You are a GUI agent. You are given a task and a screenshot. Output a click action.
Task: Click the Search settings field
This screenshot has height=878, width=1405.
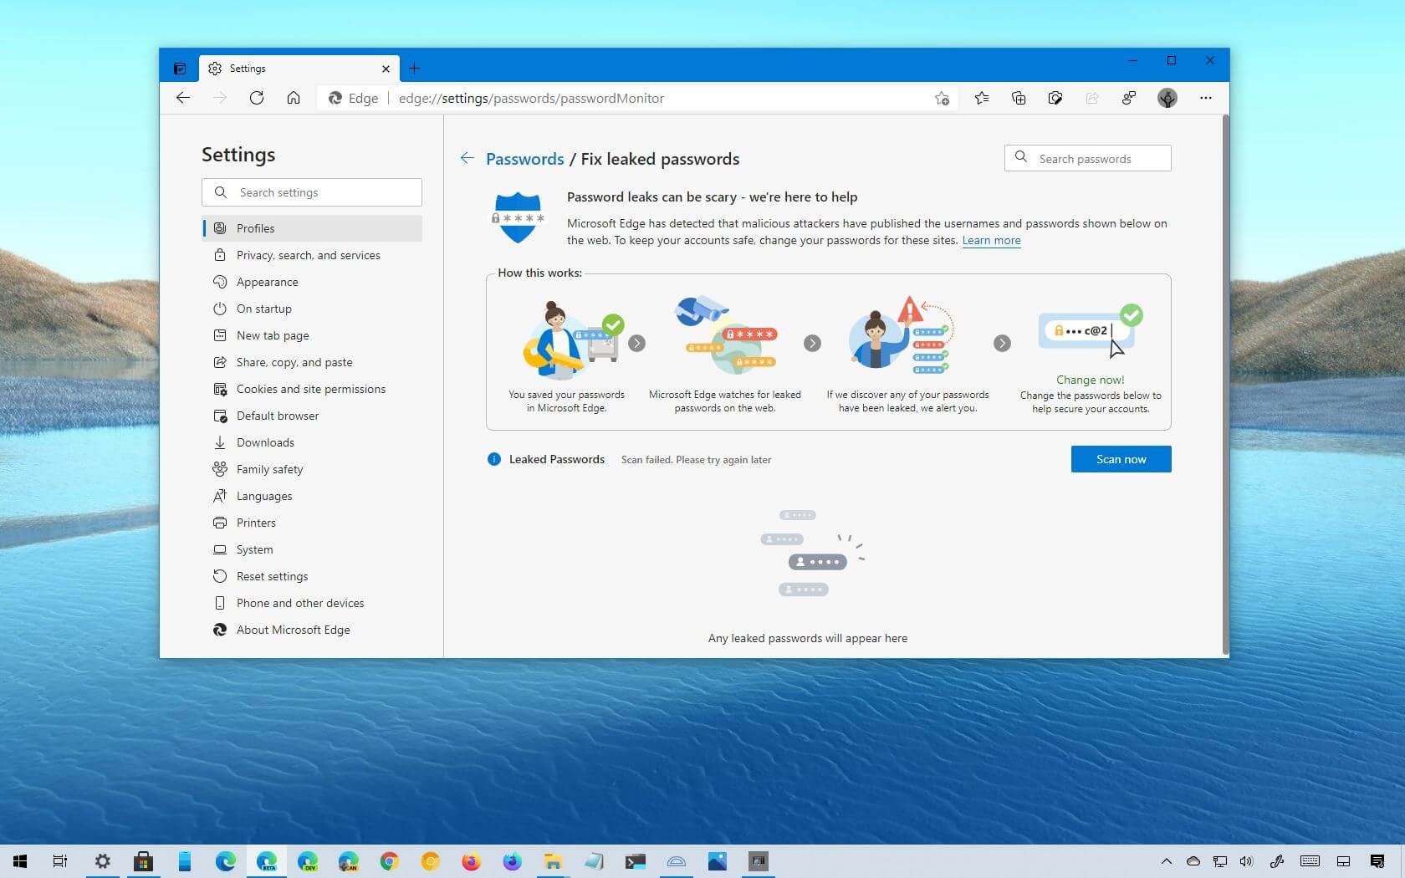312,192
